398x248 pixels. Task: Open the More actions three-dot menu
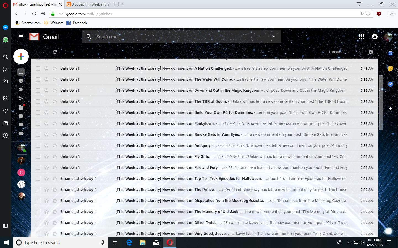[66, 52]
